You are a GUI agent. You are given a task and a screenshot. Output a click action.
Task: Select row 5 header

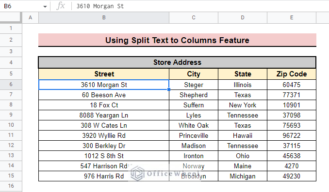click(x=11, y=74)
